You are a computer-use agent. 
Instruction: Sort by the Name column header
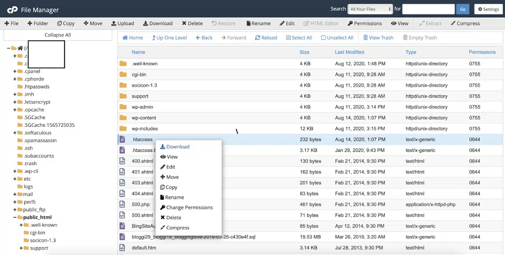coord(138,52)
